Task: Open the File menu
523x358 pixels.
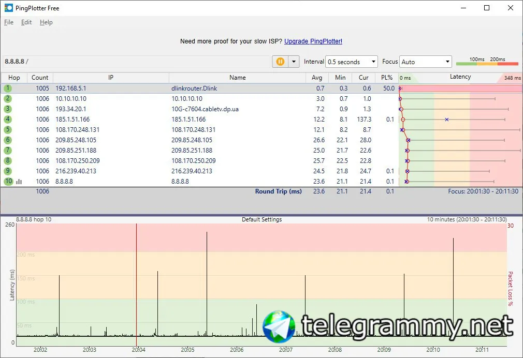Action: click(x=9, y=22)
